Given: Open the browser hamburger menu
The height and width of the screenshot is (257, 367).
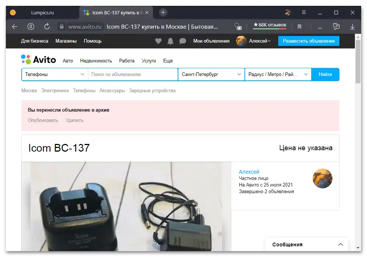Looking at the screenshot, I should [x=304, y=12].
